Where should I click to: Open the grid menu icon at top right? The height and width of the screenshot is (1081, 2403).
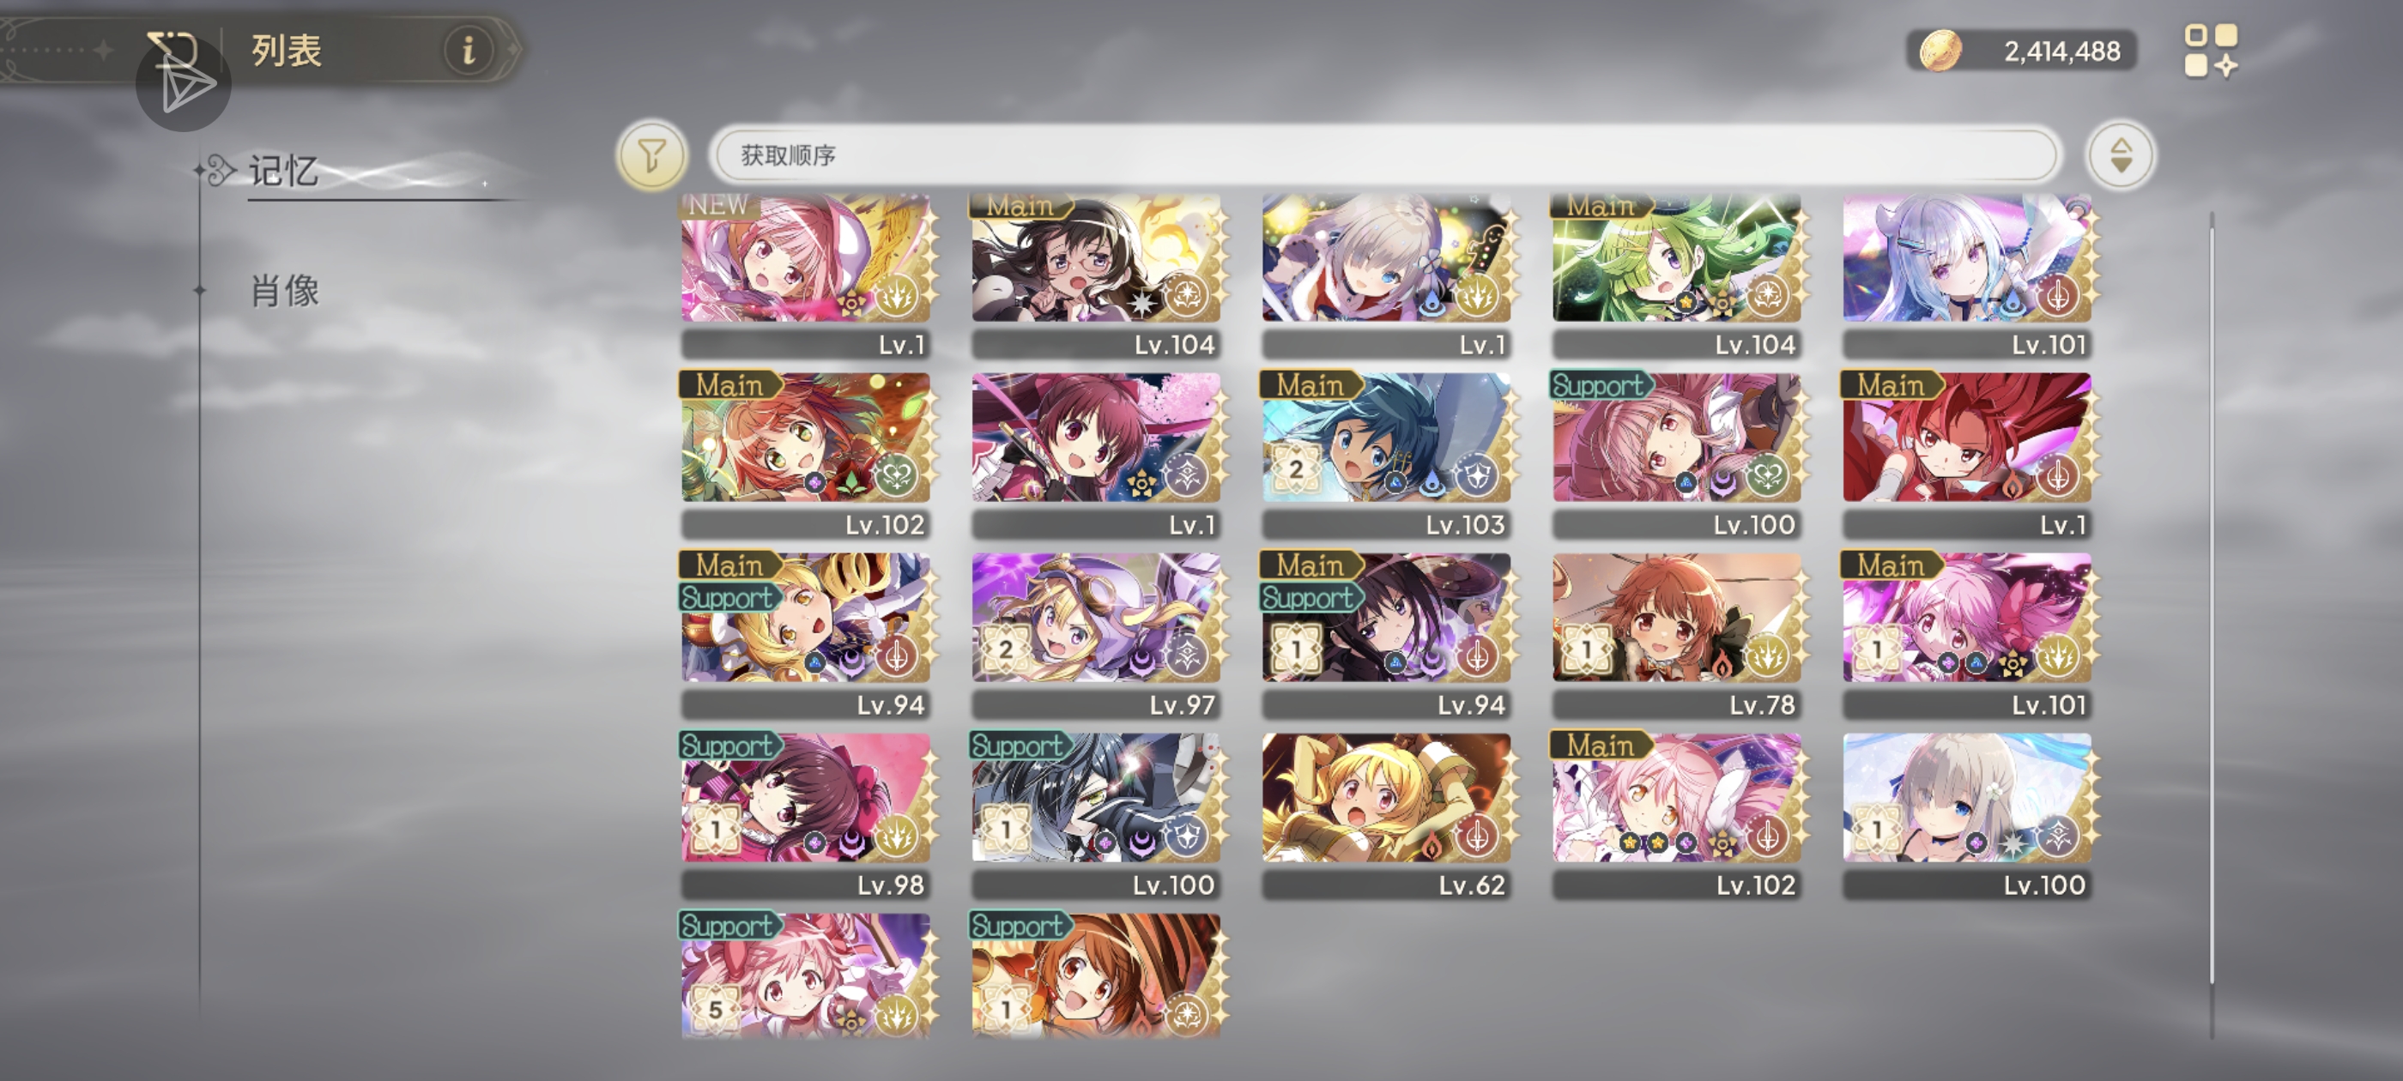[2210, 51]
